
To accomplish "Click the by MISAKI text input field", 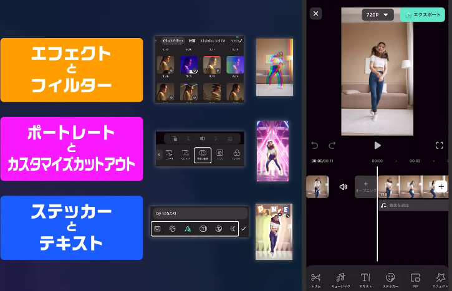I will tap(200, 213).
